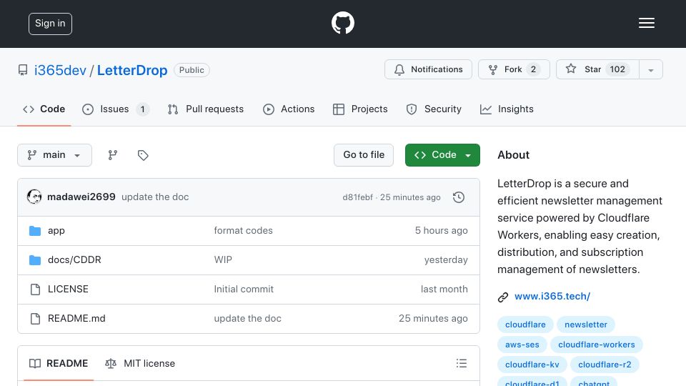Open the README.md file
686x386 pixels.
tap(76, 319)
